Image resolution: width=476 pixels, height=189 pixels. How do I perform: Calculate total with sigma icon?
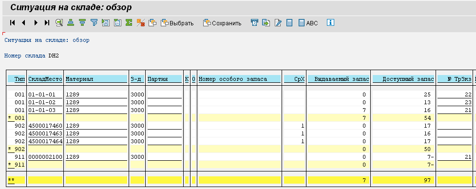point(129,23)
